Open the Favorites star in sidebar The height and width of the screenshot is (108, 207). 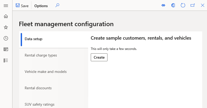tap(6, 27)
